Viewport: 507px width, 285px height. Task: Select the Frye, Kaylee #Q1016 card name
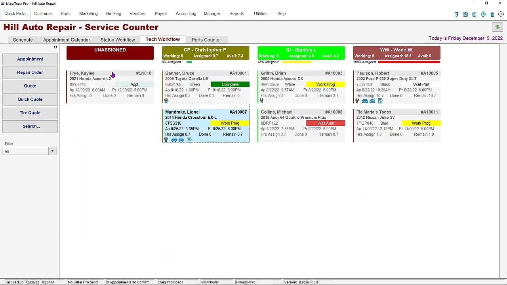(x=82, y=73)
